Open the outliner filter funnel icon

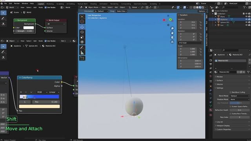click(244, 7)
